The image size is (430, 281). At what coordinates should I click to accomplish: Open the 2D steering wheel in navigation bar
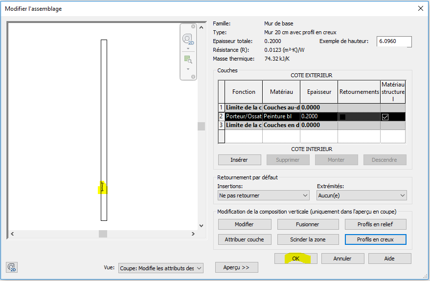pos(188,39)
